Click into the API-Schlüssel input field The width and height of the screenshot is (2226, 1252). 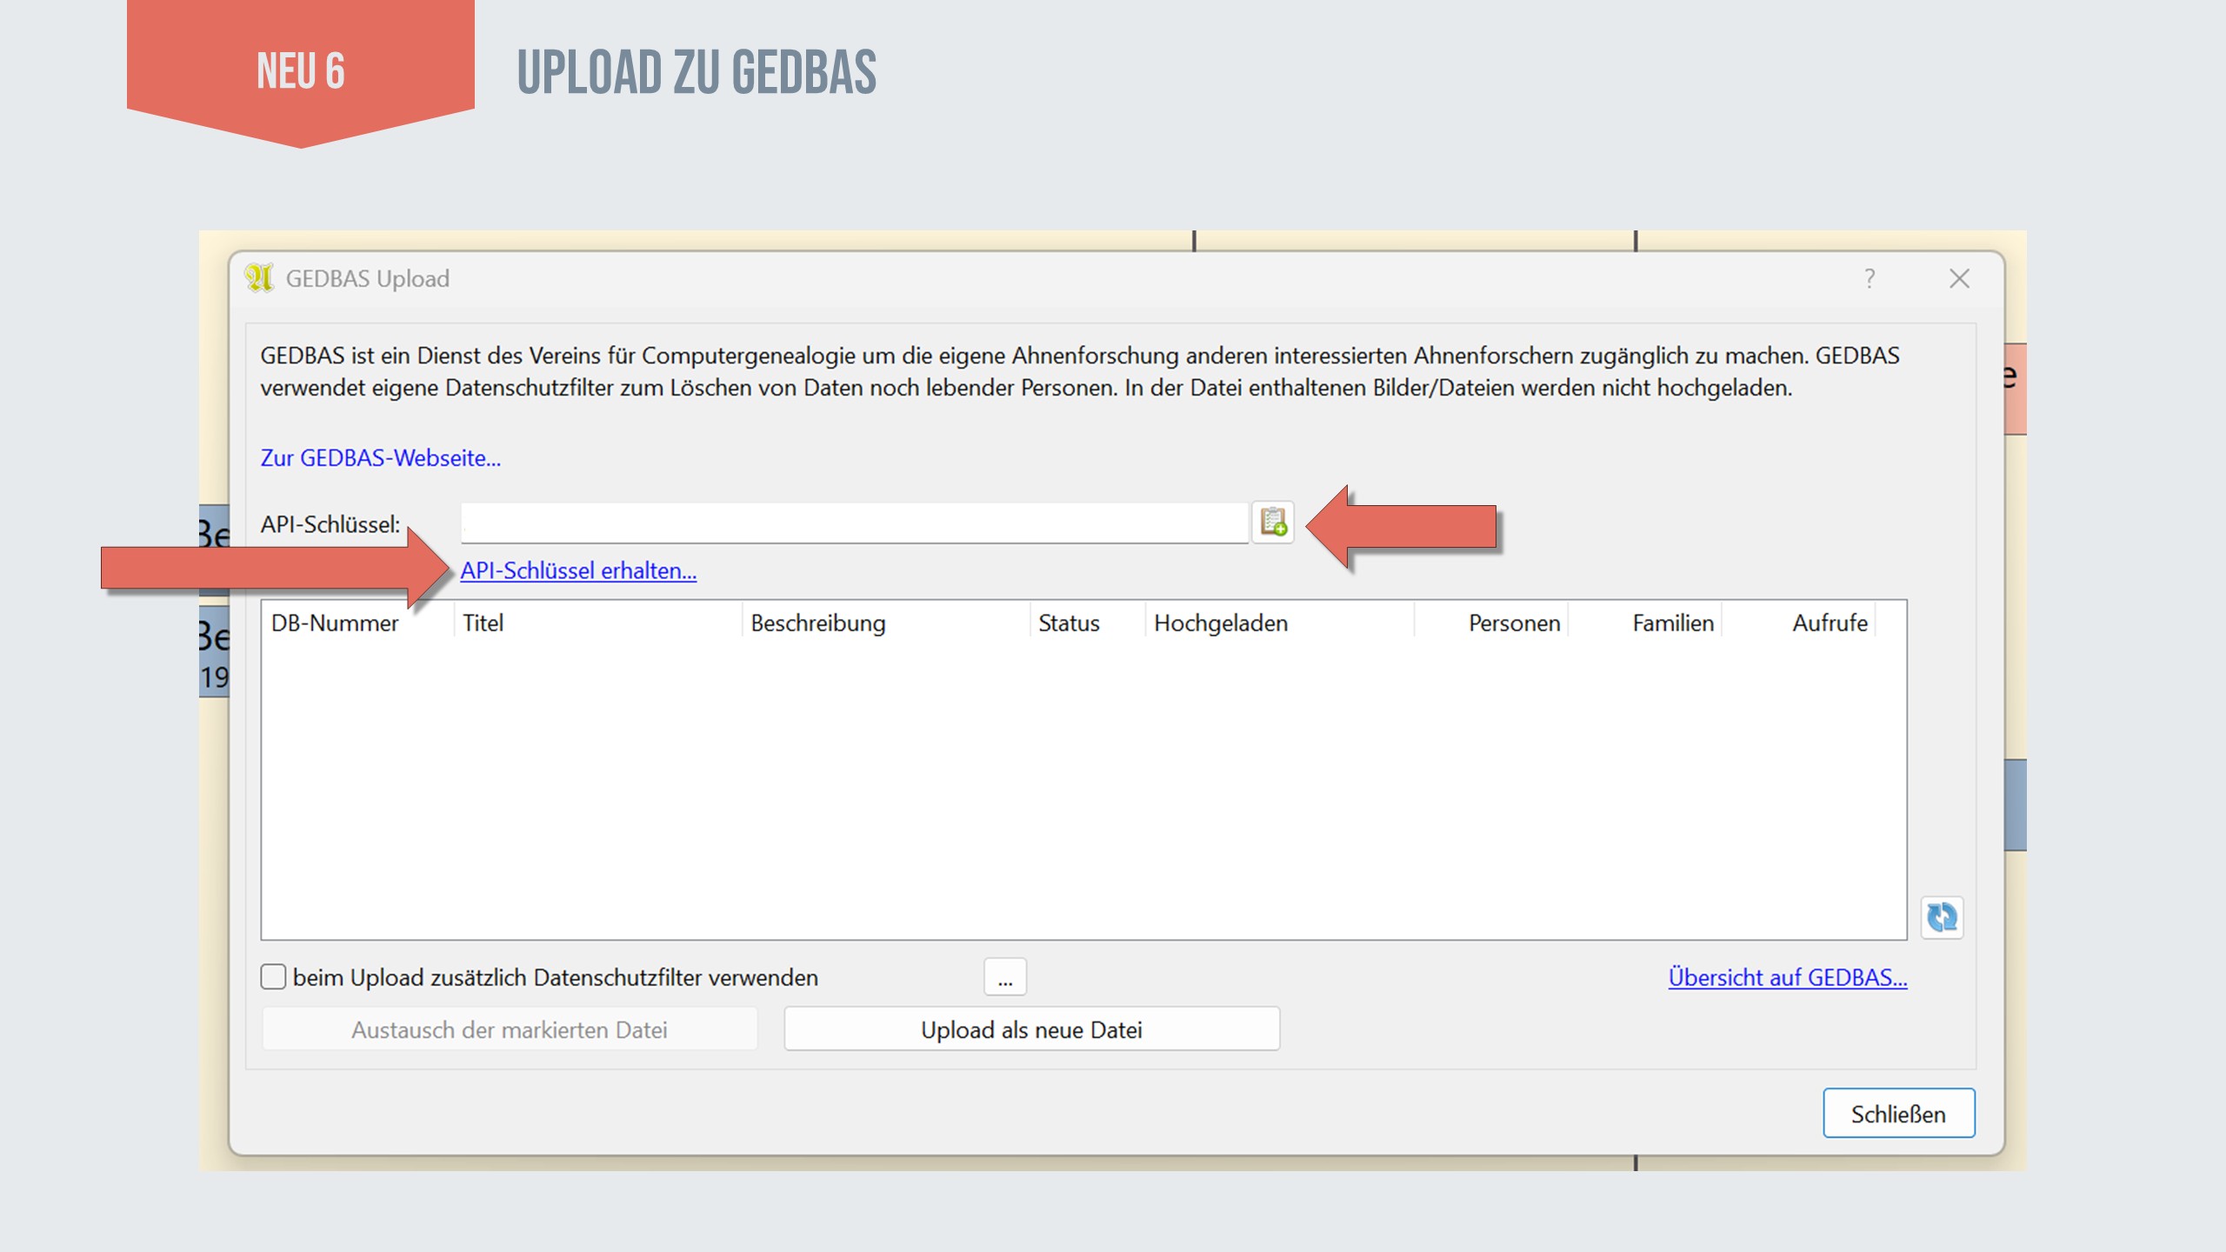[x=854, y=523]
